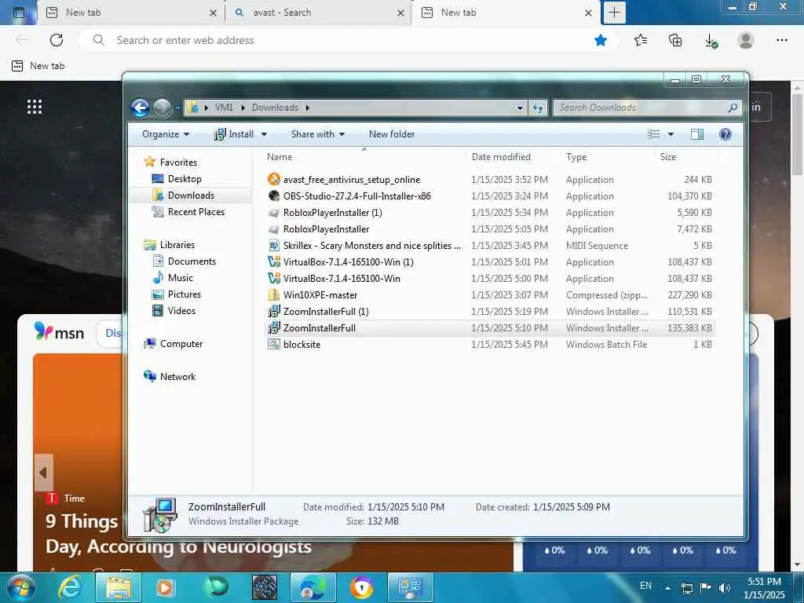Click the Edge tab actions icon
This screenshot has width=804, height=603.
tap(19, 13)
